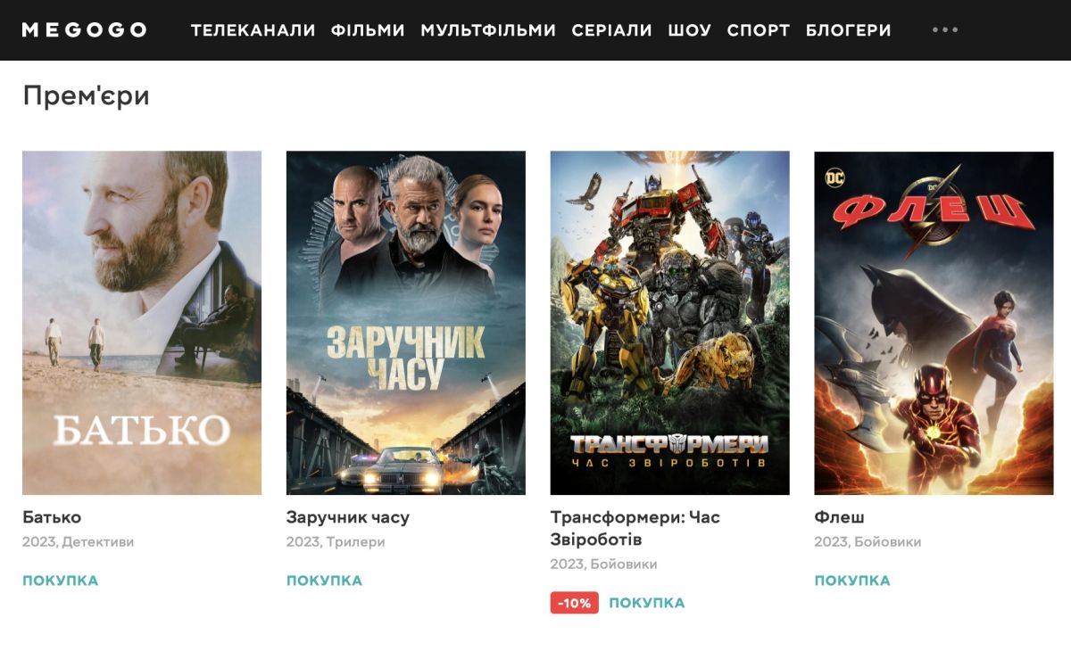Open the Заручник часу poster
This screenshot has height=651, width=1071.
406,323
